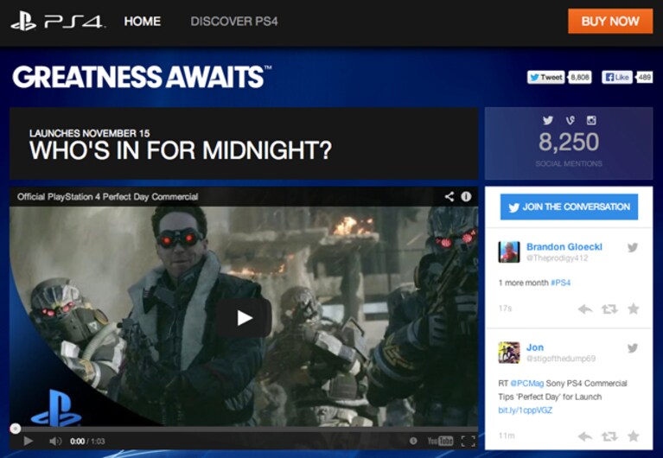
Task: Mute the video with the speaker icon
Action: click(55, 441)
